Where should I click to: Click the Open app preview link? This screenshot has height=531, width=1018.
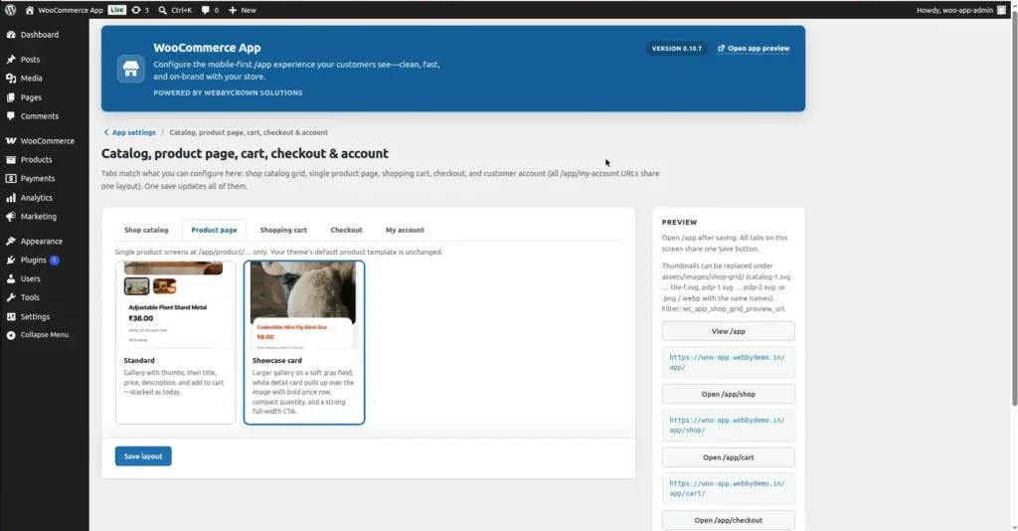754,48
